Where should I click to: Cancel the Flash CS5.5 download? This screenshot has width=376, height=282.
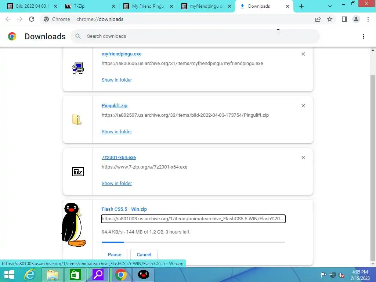(x=144, y=255)
